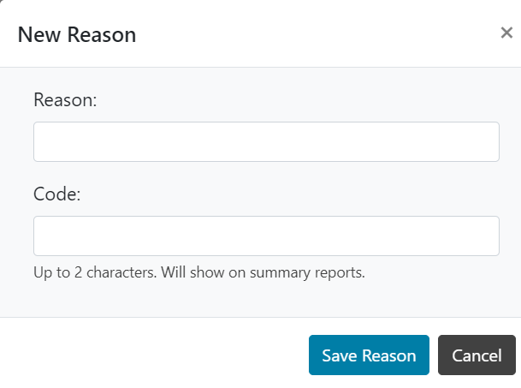Click the 'New Reason' dialog title
521x388 pixels.
(77, 34)
